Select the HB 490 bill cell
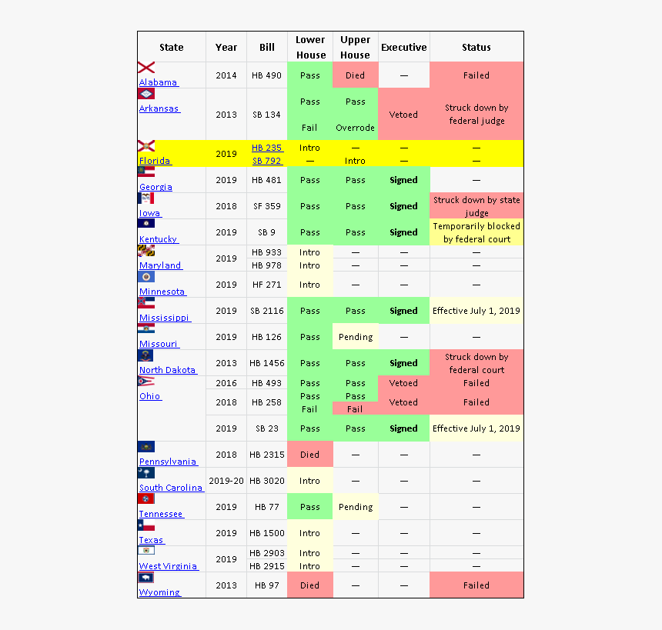 pos(267,75)
